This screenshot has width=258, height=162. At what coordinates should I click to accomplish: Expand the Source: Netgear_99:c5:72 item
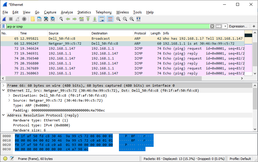point(9,100)
